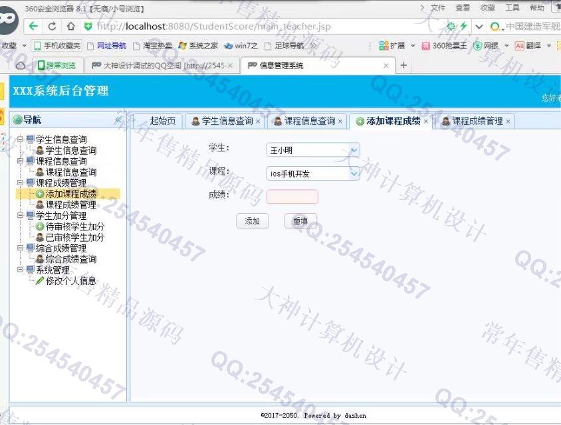The image size is (561, 425).
Task: Open the win7之 bookmark
Action: (241, 46)
